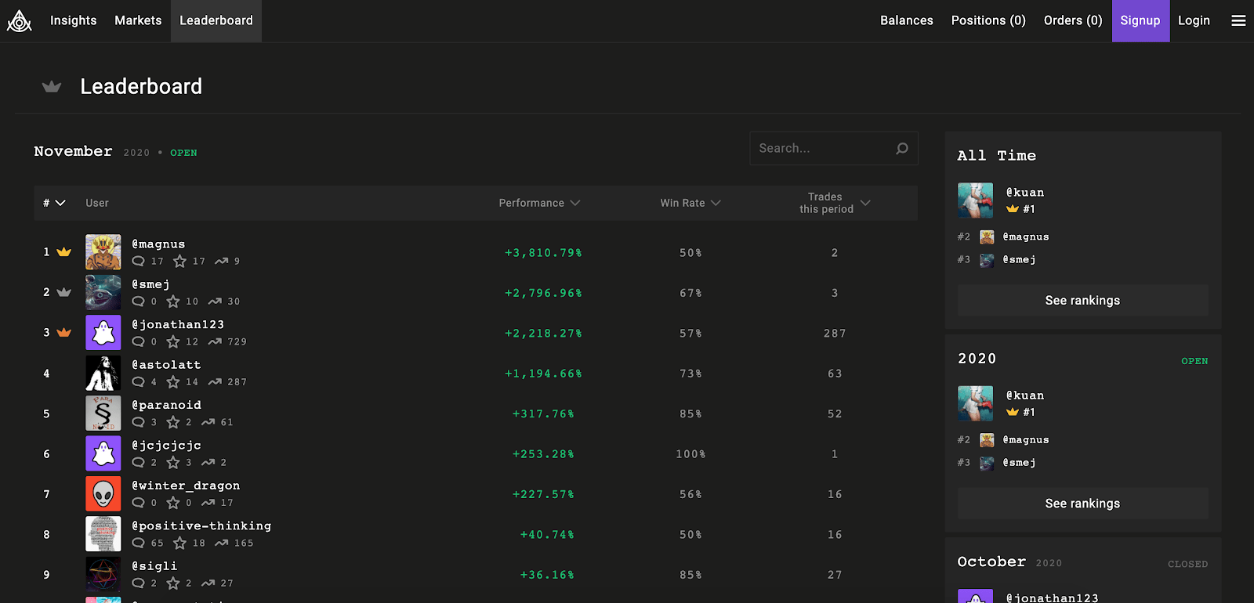1254x603 pixels.
Task: Click the site logo icon
Action: (x=20, y=21)
